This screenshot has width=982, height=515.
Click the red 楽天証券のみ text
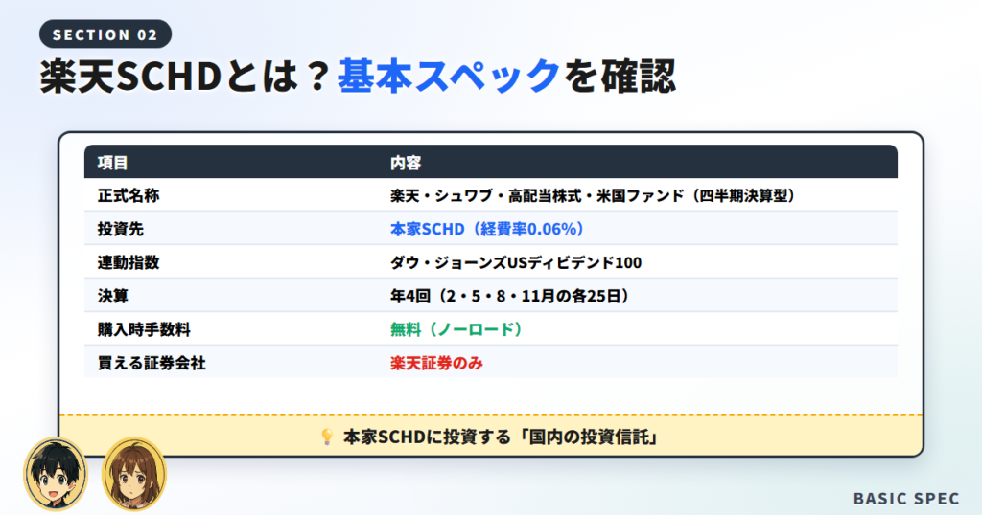436,363
